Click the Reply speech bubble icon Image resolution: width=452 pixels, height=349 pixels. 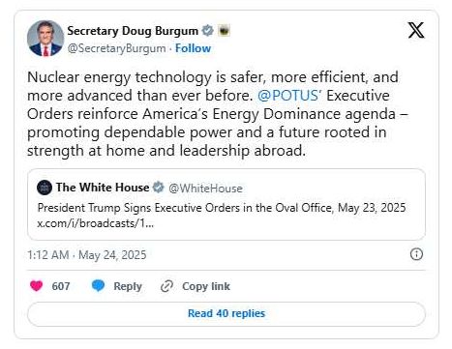click(x=98, y=285)
